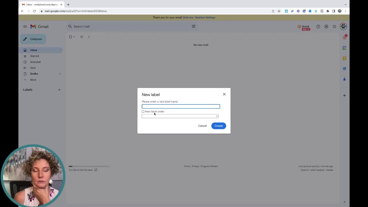Viewport: 368px width, 207px height.
Task: Click the new label name field
Action: coord(181,106)
